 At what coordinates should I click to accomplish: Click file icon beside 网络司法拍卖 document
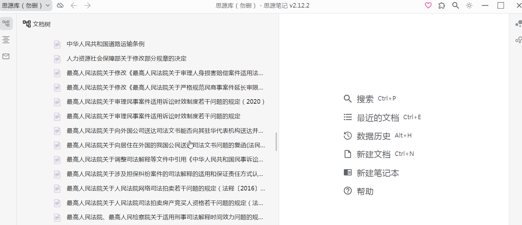[x=57, y=189]
